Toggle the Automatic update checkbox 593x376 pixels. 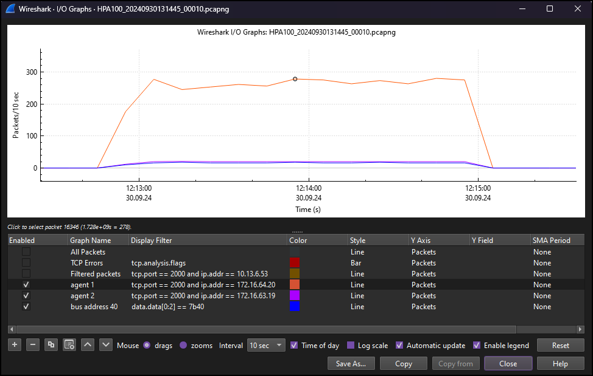(x=399, y=345)
